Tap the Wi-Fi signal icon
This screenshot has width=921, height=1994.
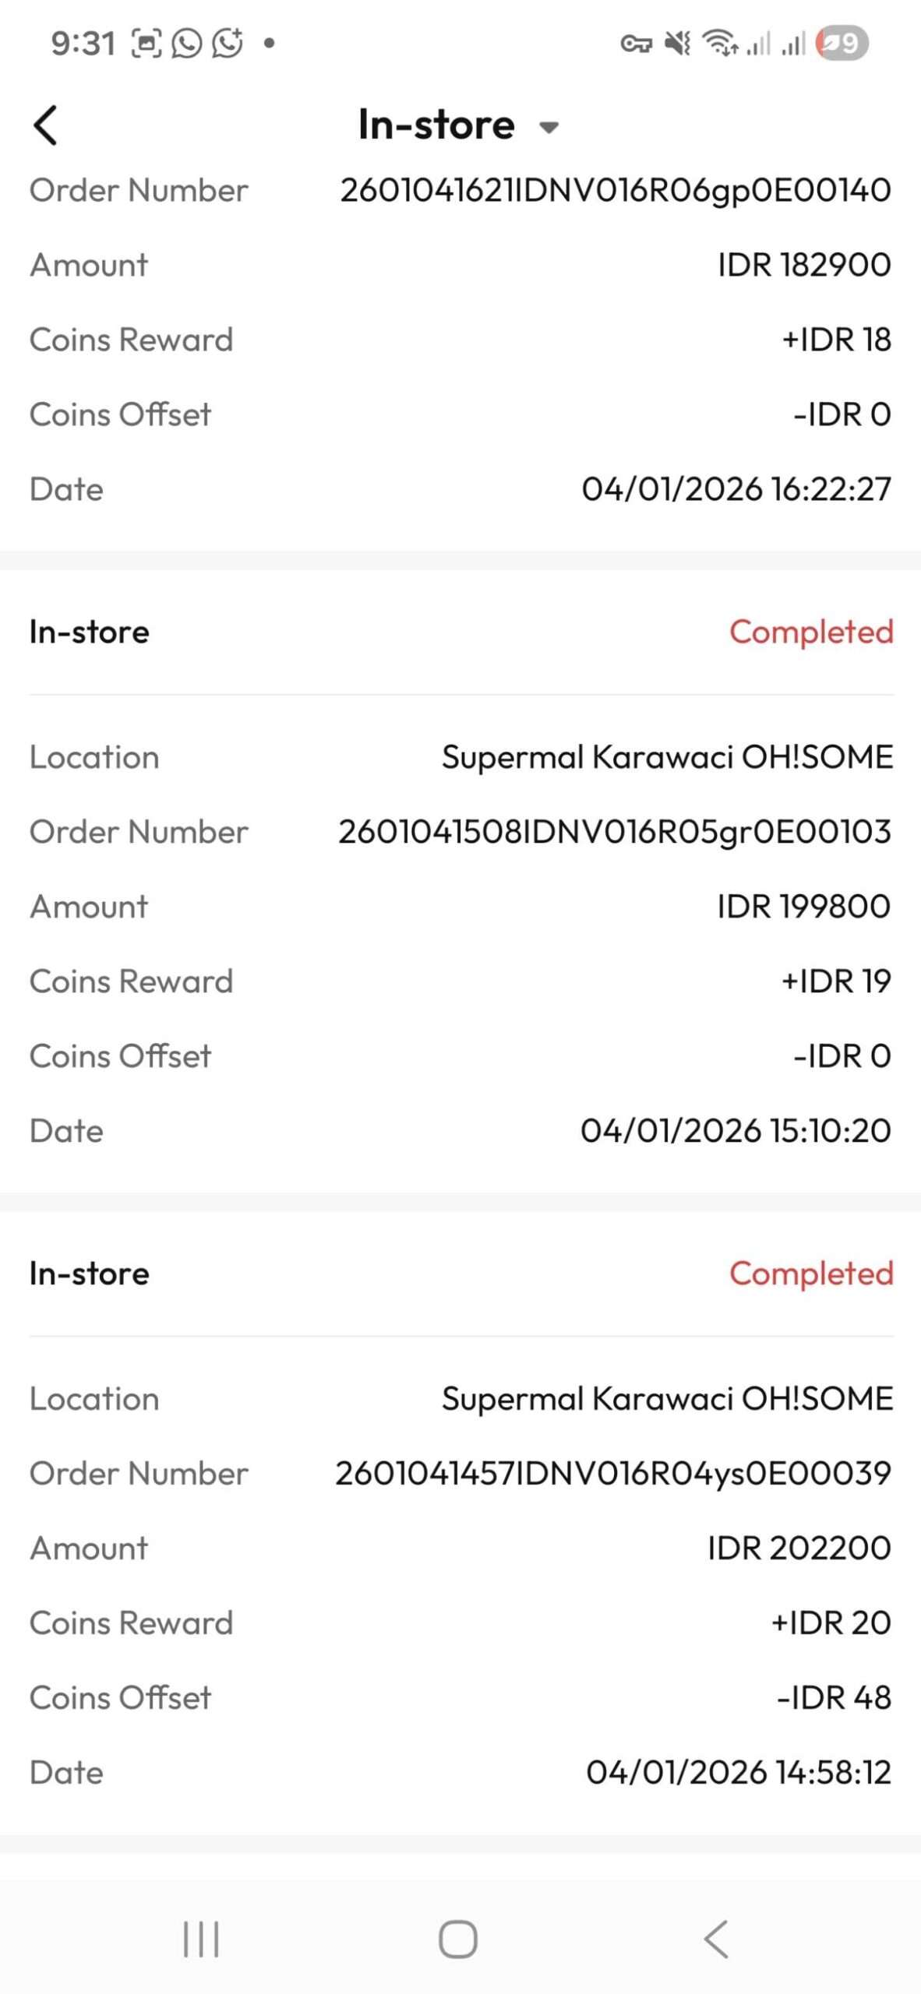pos(720,43)
